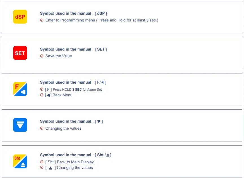
Task: Click the Save the Value text
Action: pyautogui.click(x=58, y=56)
